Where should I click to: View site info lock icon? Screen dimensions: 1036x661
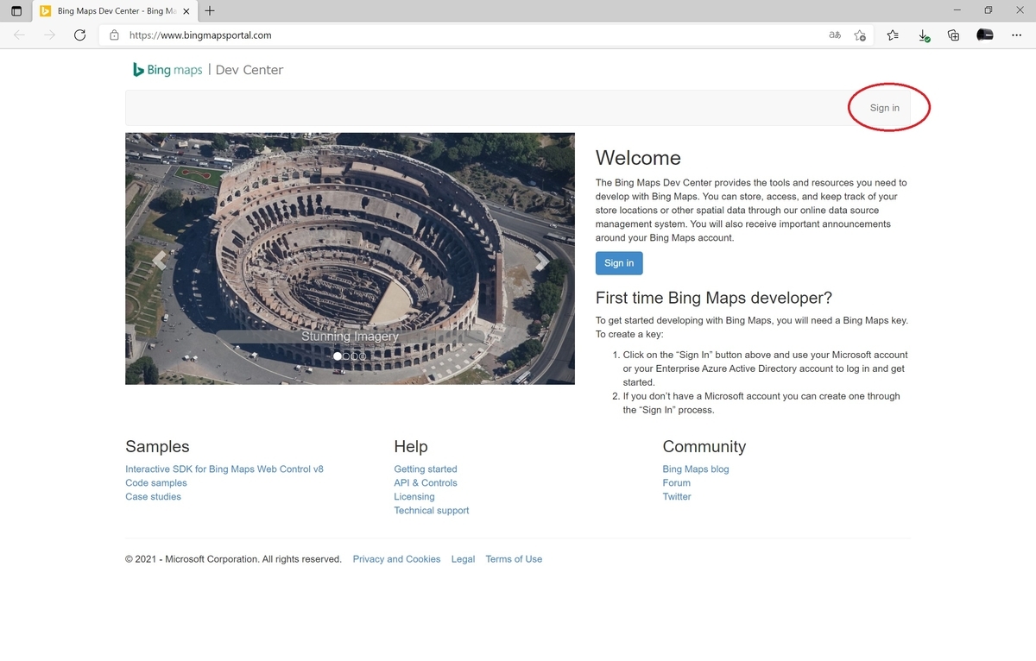(x=114, y=35)
